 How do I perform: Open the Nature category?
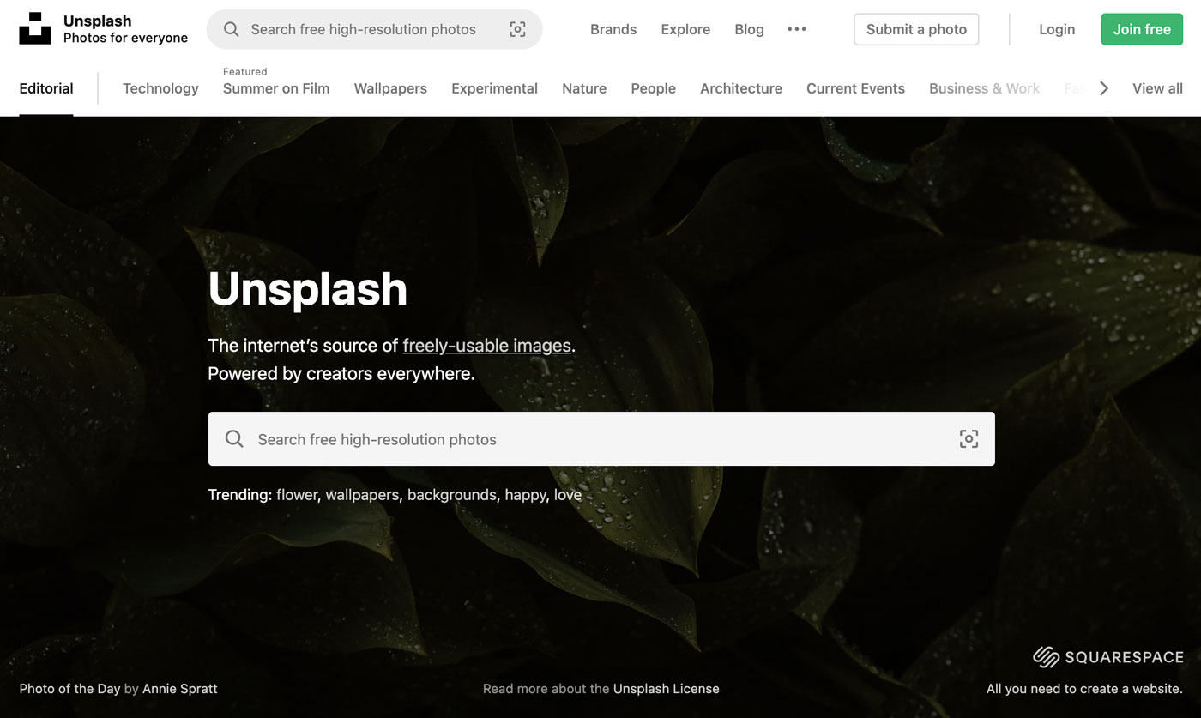[584, 88]
